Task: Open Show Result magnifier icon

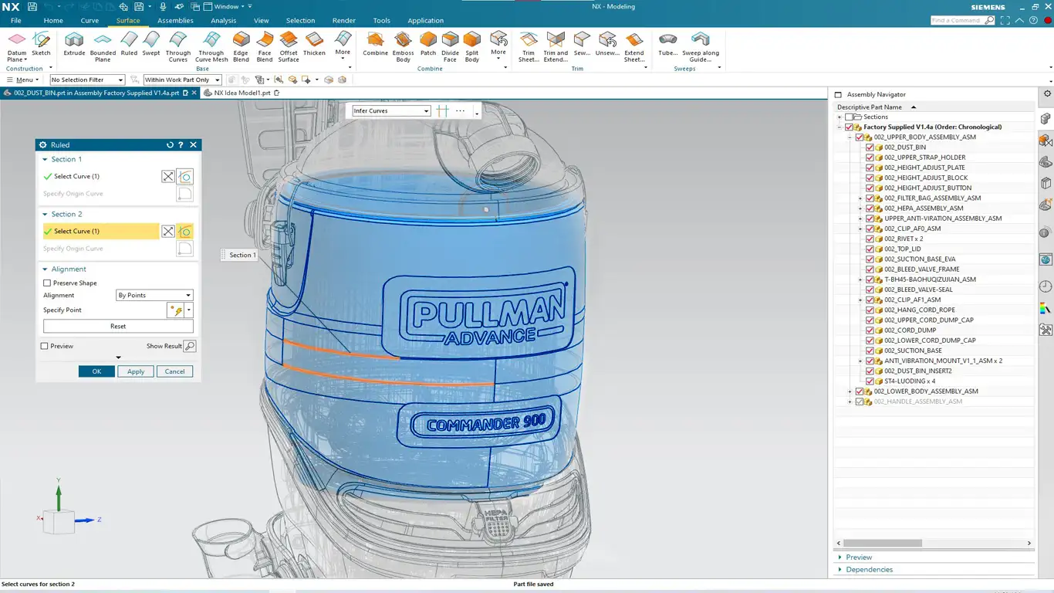Action: 190,346
